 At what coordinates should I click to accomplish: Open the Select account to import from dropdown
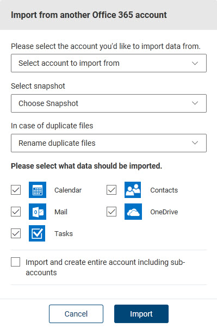point(109,63)
